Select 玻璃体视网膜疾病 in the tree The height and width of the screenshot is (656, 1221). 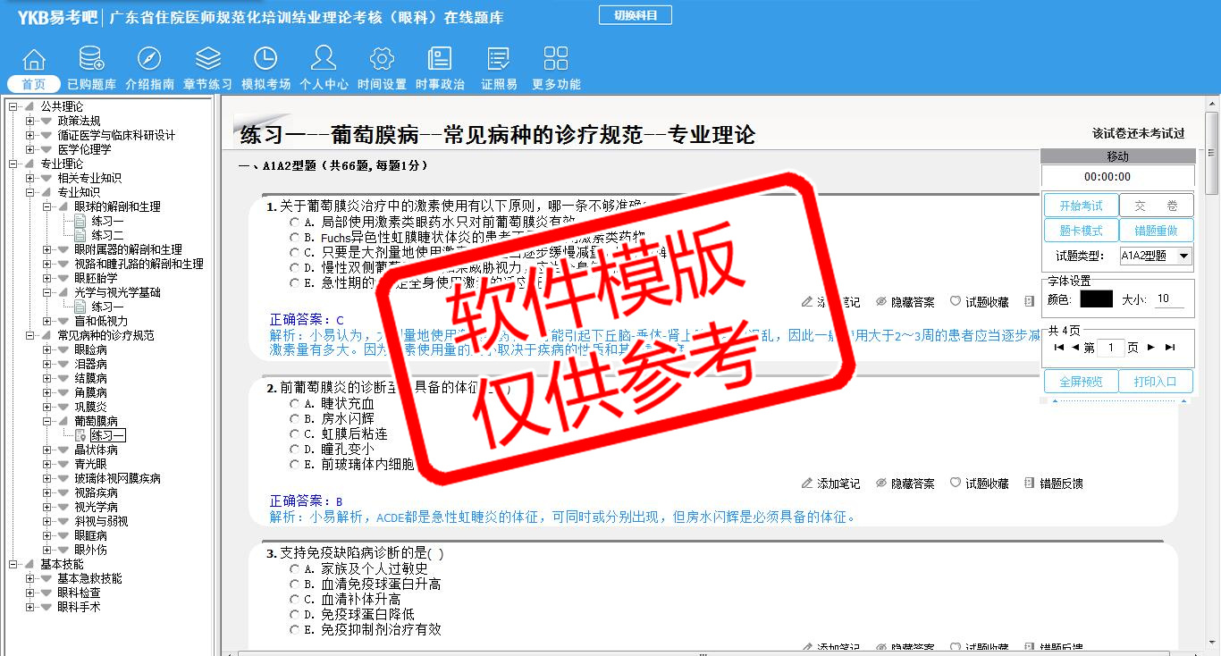[118, 478]
